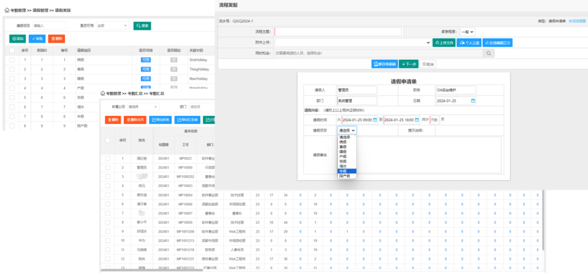Toggle select-all checkbox in attendance summary header
The image size is (588, 276).
coord(108,140)
